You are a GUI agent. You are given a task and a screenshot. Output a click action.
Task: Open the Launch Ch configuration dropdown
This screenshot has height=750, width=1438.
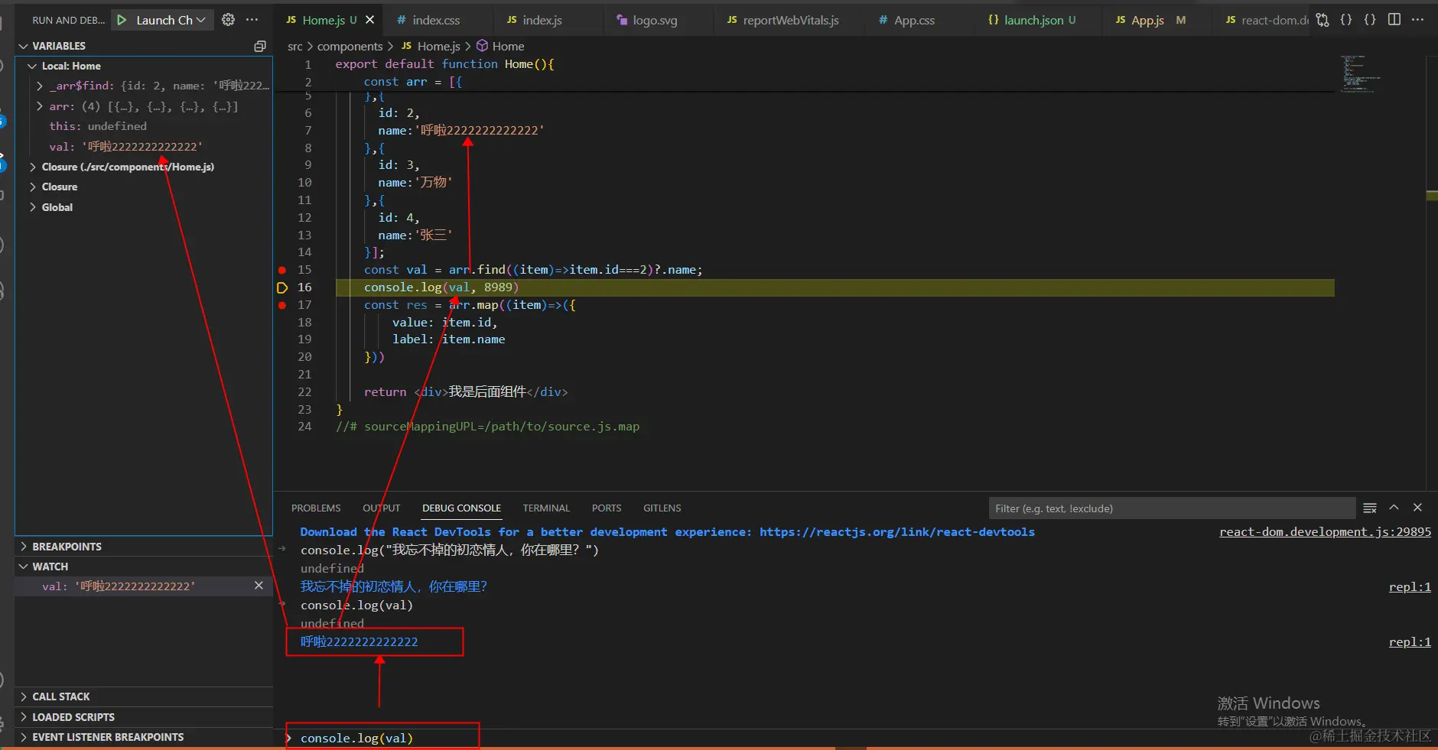(200, 20)
